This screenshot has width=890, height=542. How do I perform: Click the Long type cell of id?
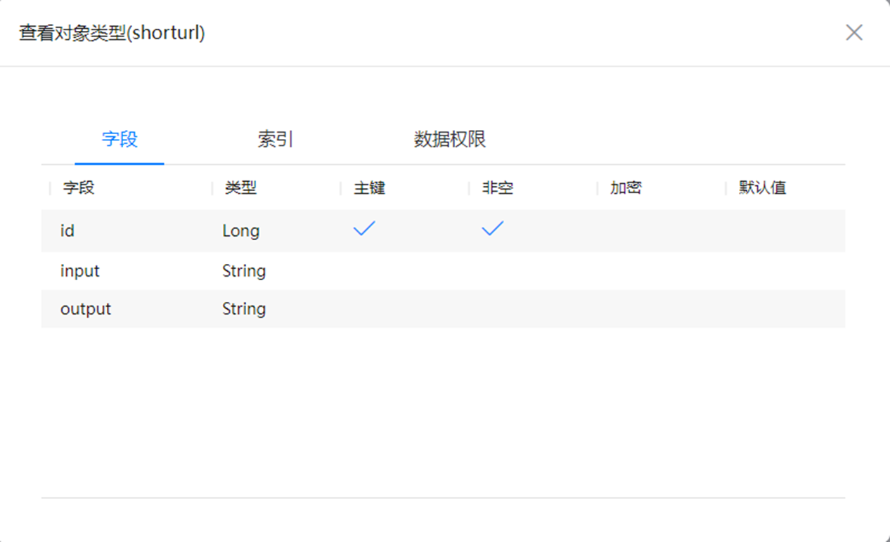[x=241, y=230]
